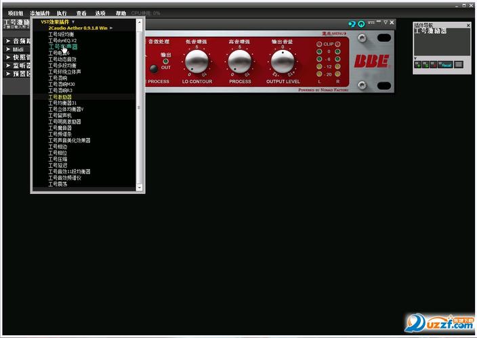Open the 执行 menu

[x=62, y=13]
